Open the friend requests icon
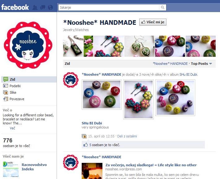 35,7
